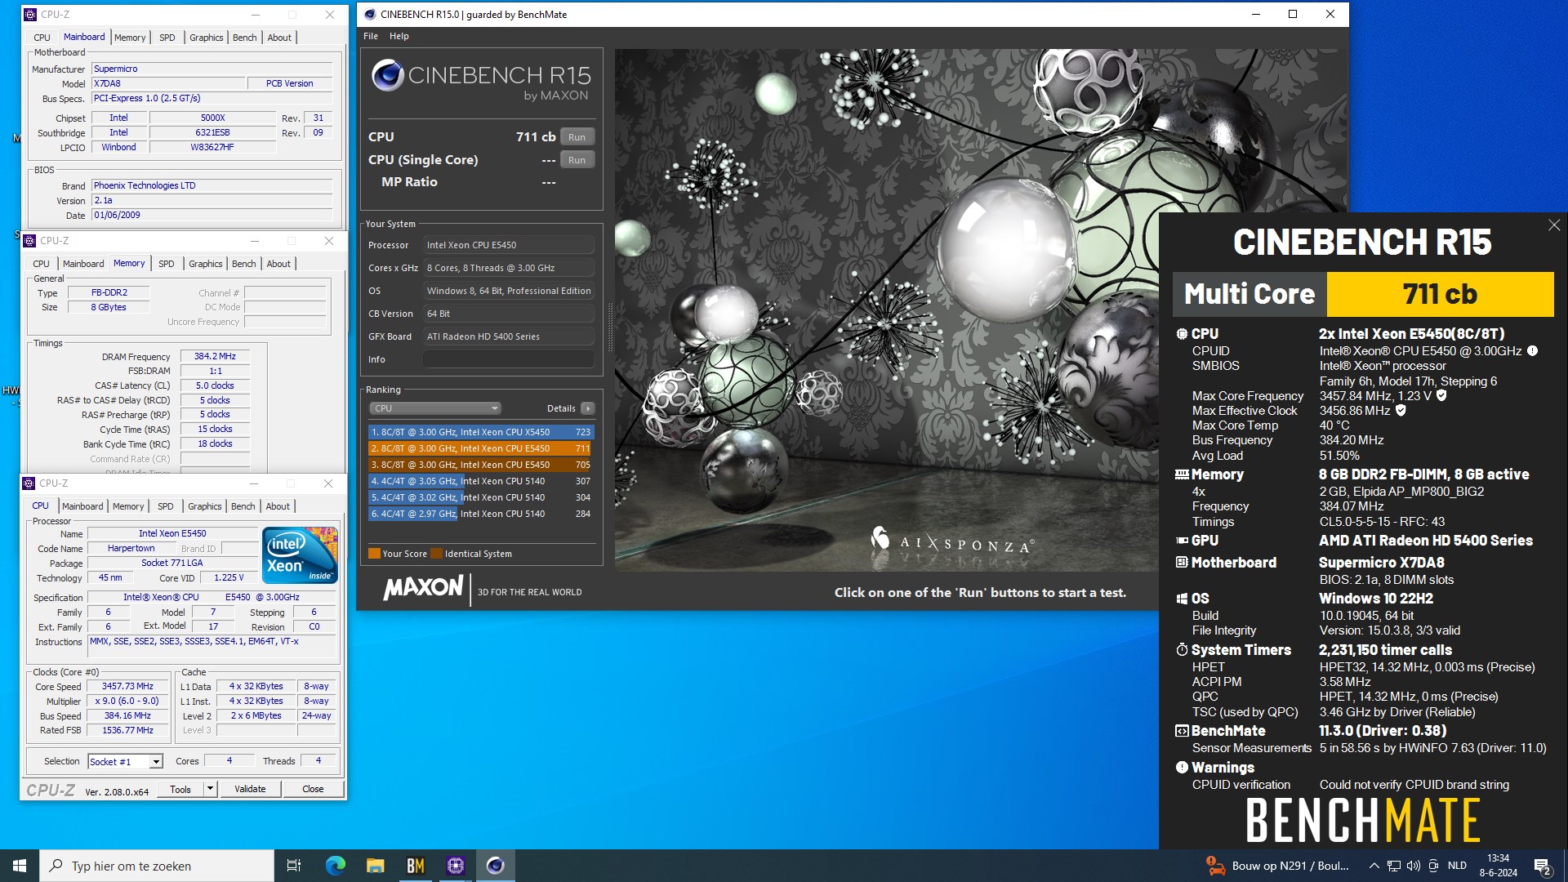
Task: Open Graphics tab in middle CPU-Z Memory window
Action: point(205,264)
